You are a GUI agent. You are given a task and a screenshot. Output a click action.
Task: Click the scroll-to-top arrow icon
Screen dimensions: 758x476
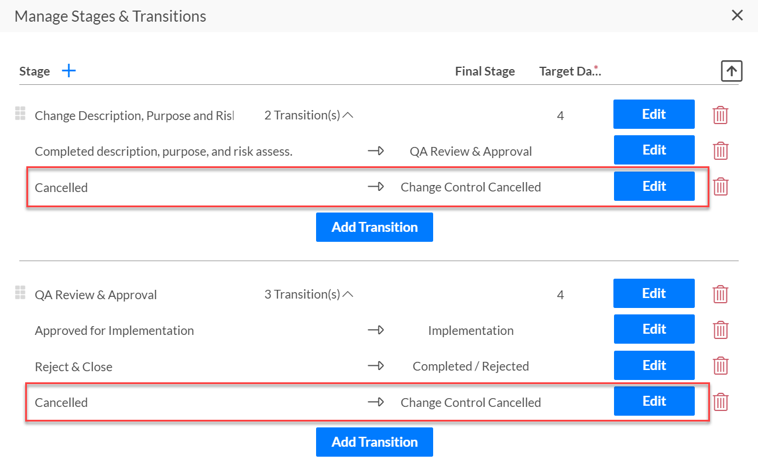coord(732,71)
